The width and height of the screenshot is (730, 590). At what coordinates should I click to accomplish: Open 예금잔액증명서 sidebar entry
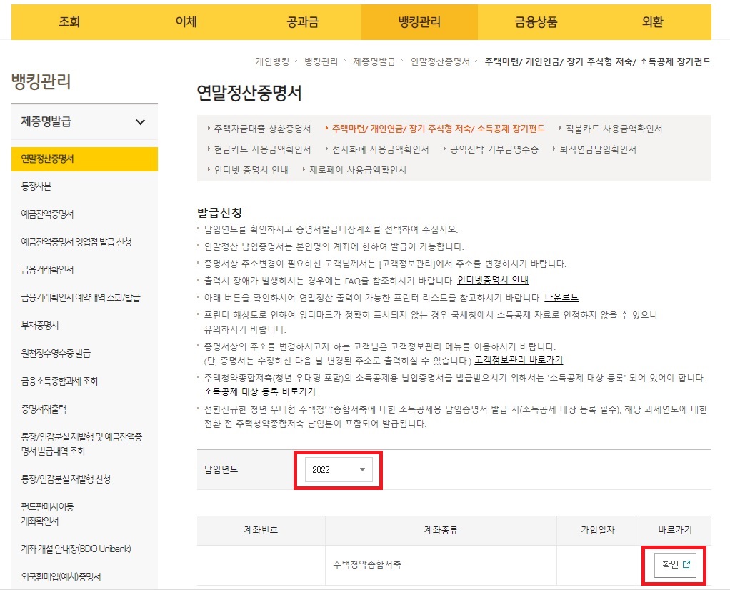pyautogui.click(x=46, y=213)
